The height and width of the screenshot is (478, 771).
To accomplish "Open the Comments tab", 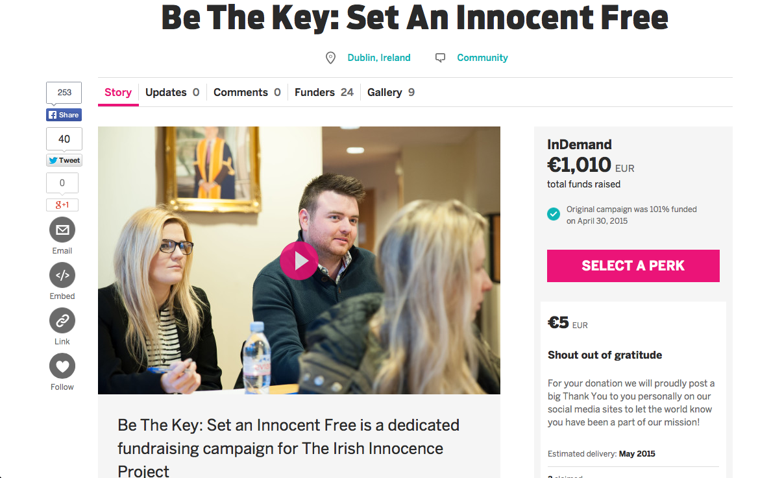I will pyautogui.click(x=247, y=92).
